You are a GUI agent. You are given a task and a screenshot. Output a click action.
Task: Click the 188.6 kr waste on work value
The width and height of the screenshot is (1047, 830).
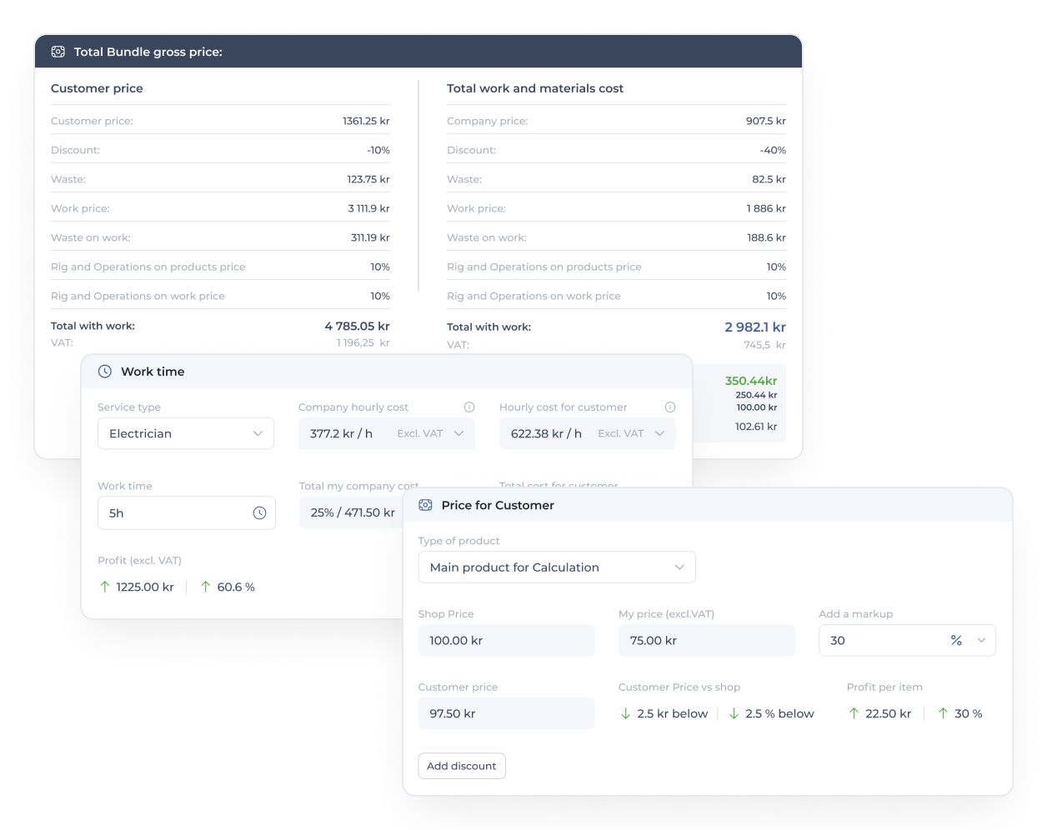tap(766, 237)
